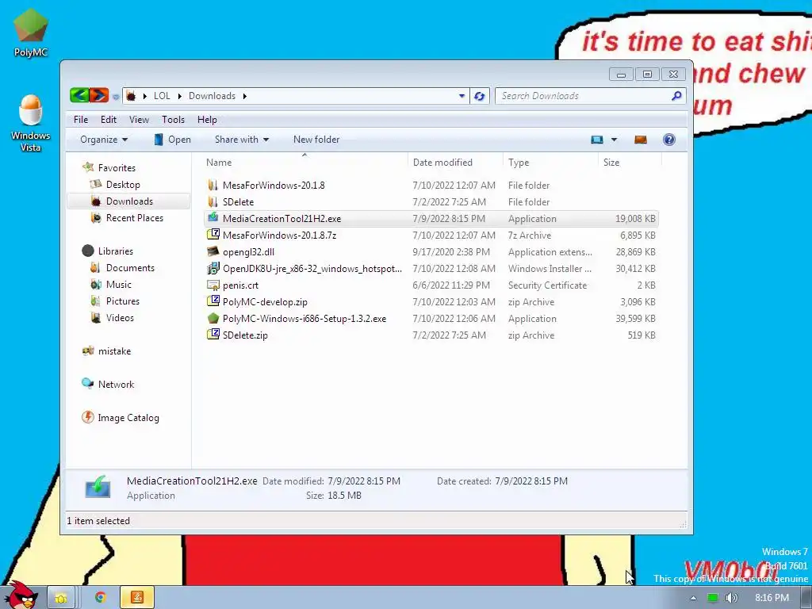The image size is (812, 609).
Task: Click the change view icon
Action: coord(597,140)
